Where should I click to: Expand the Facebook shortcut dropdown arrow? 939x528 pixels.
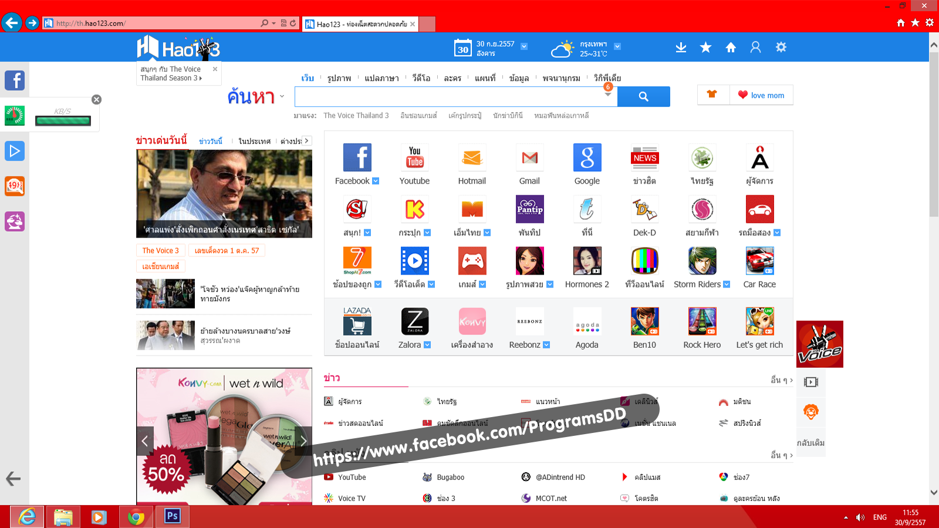376,181
